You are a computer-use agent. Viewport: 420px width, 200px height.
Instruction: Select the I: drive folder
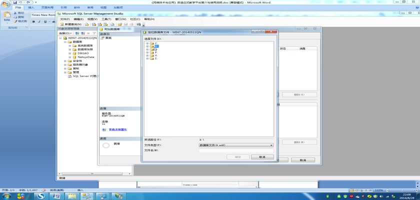(x=156, y=58)
